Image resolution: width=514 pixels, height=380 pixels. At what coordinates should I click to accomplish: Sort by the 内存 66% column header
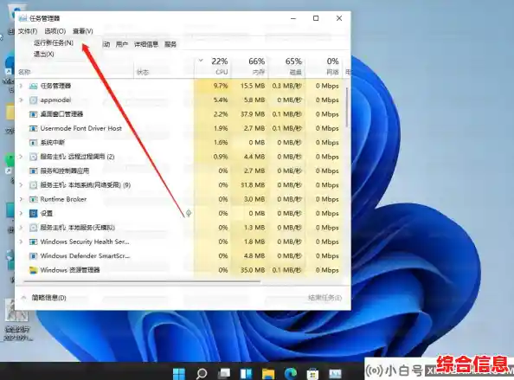tap(250, 67)
